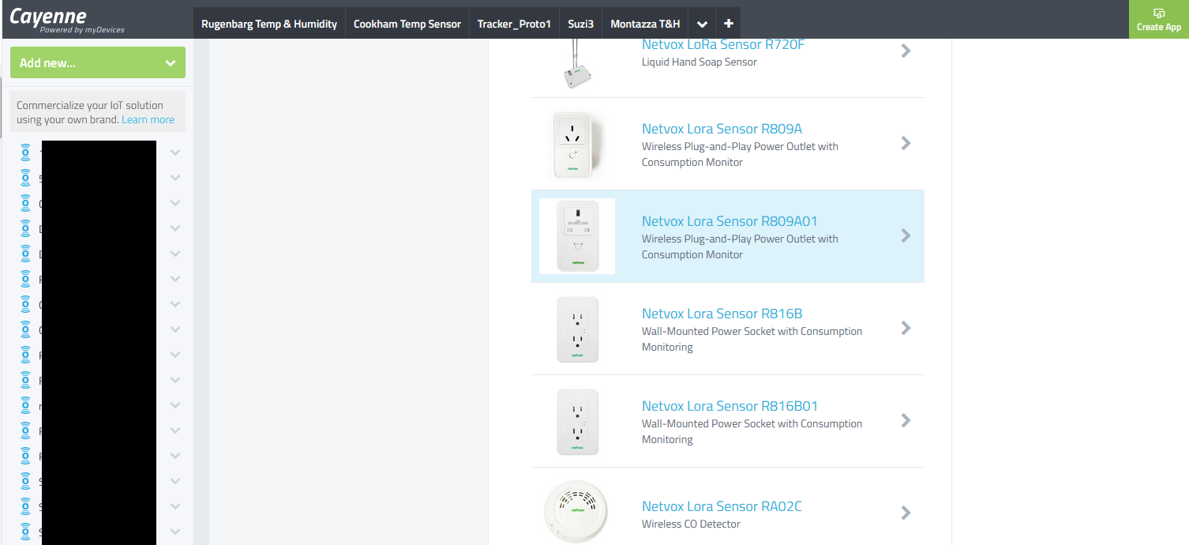Click the Create App icon
The image size is (1189, 545).
[x=1158, y=13]
